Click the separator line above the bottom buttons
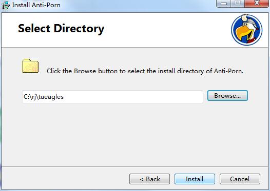The image size is (270, 191). coord(135,166)
